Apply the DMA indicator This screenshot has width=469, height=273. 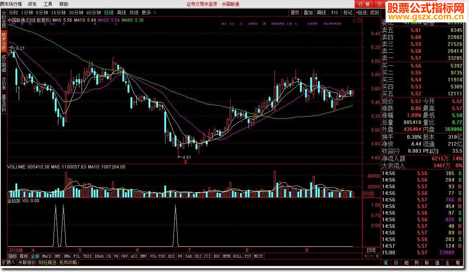[x=67, y=256]
